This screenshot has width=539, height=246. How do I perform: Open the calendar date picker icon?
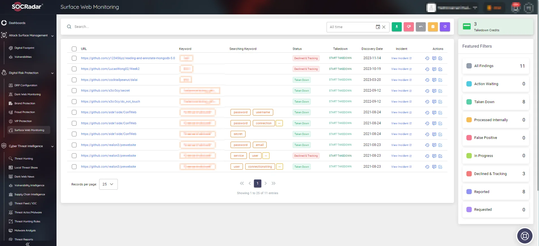click(x=378, y=27)
